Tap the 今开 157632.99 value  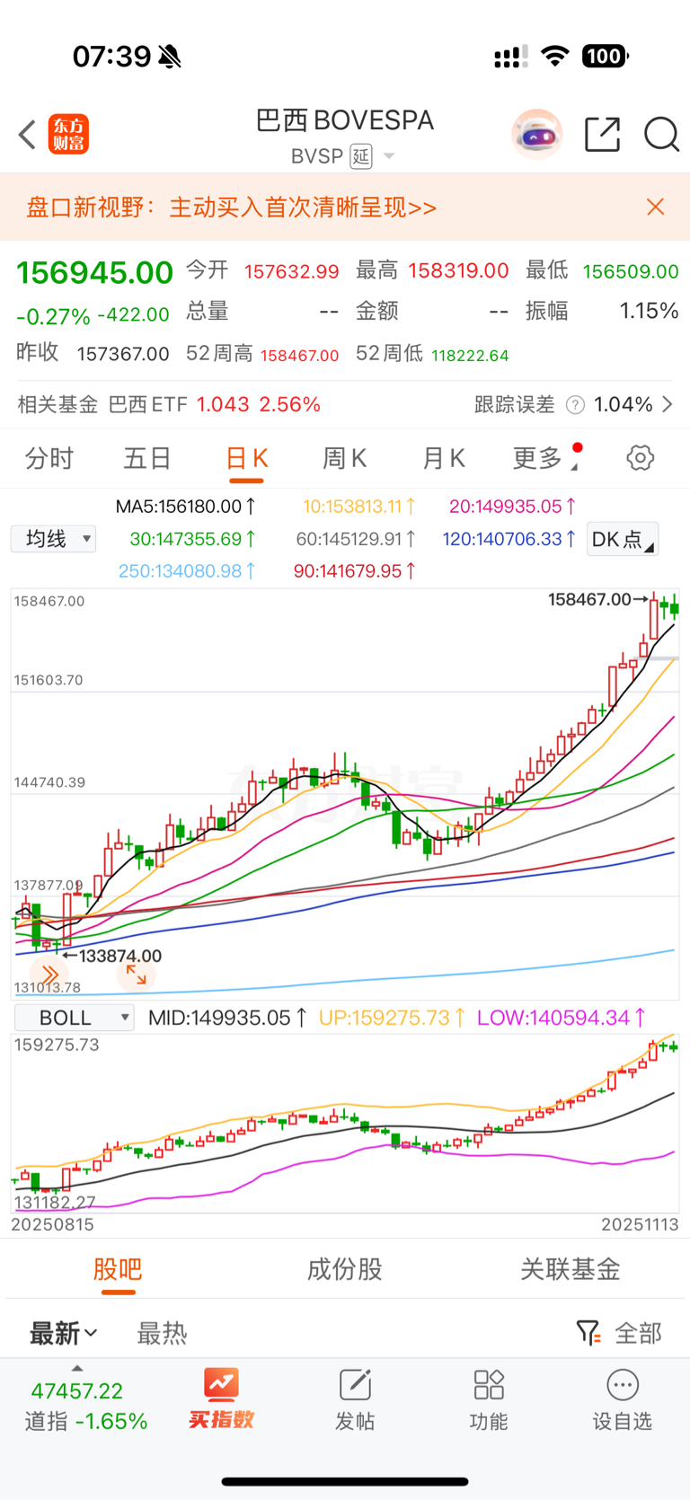click(291, 271)
